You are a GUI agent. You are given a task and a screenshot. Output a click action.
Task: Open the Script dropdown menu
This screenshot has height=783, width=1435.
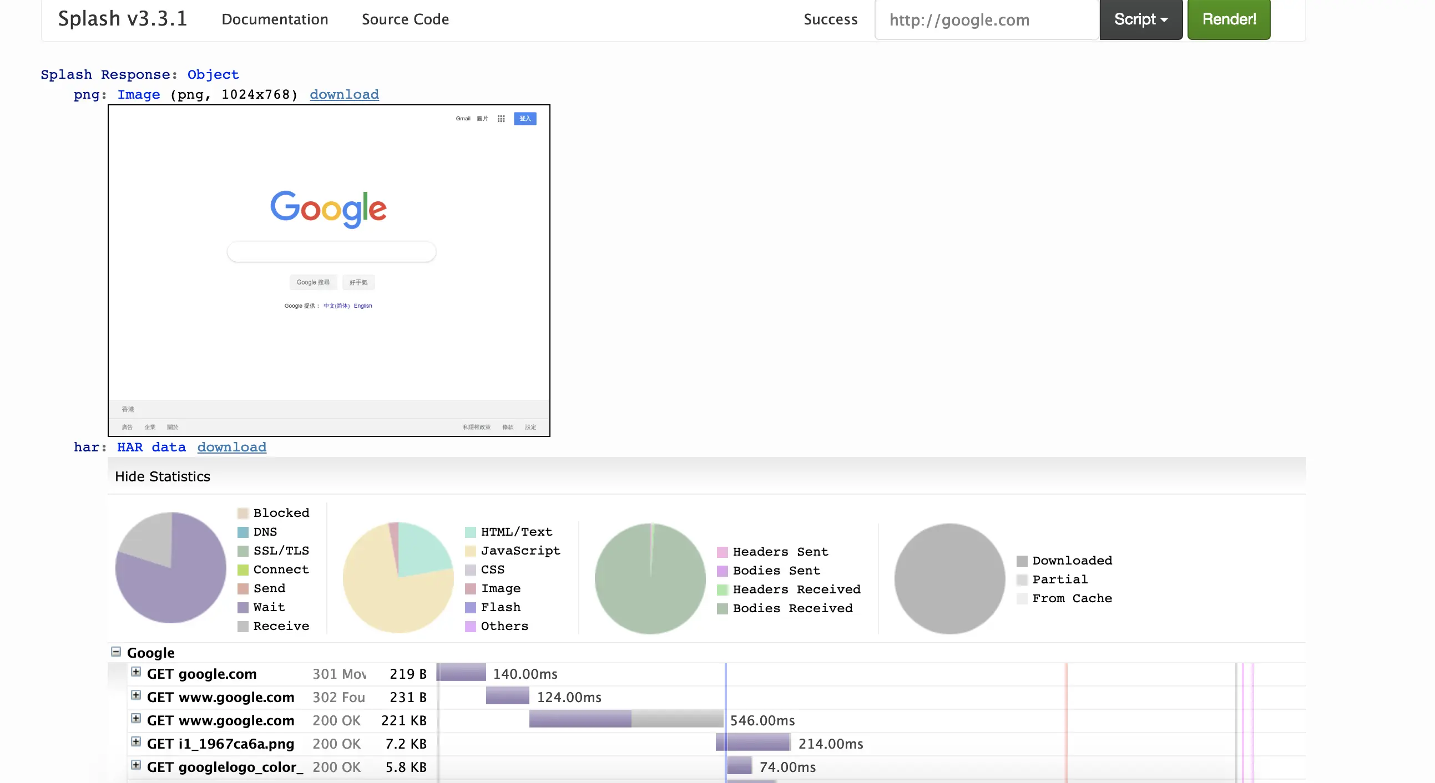[1140, 19]
